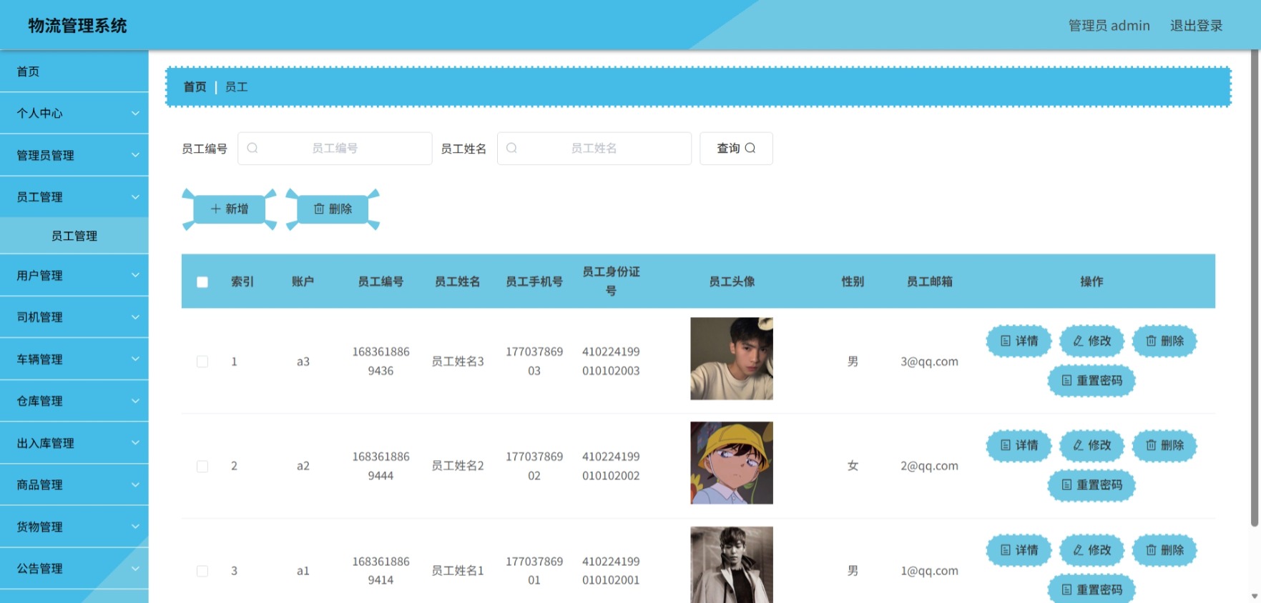Expand the 个人中心 sidebar menu
1261x603 pixels.
[x=74, y=113]
